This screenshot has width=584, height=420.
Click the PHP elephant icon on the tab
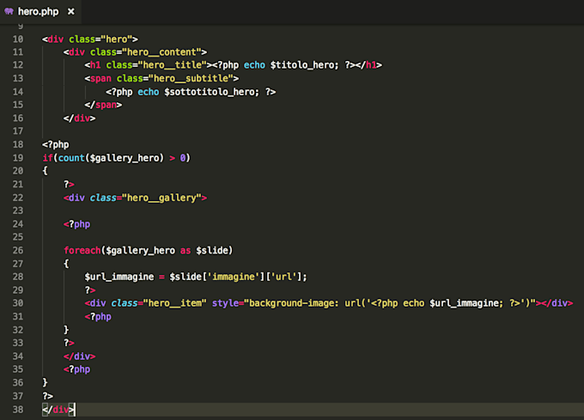point(9,12)
